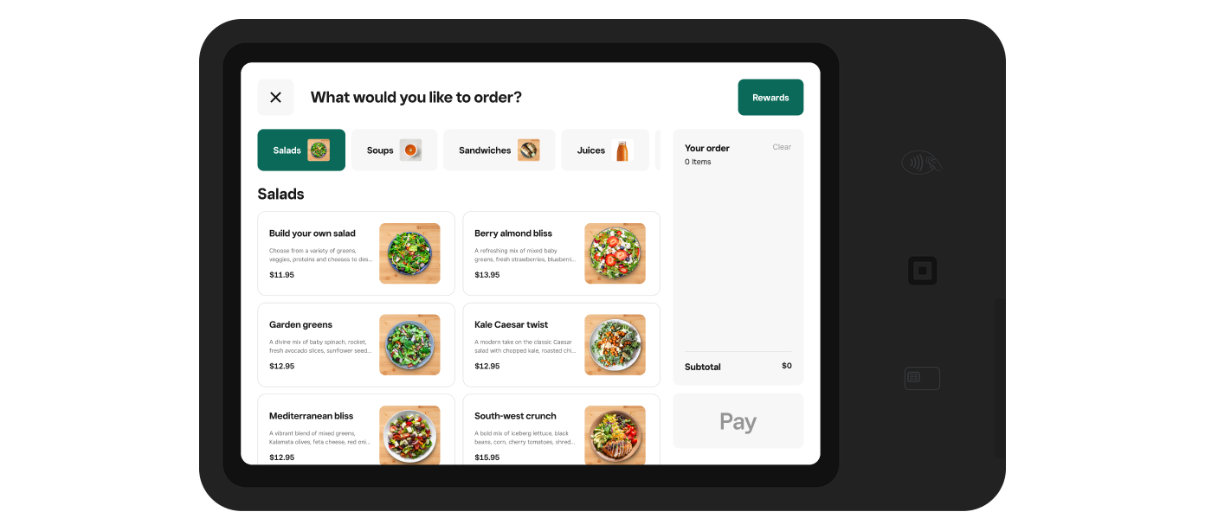
Task: Close the order screen with X icon
Action: point(275,98)
